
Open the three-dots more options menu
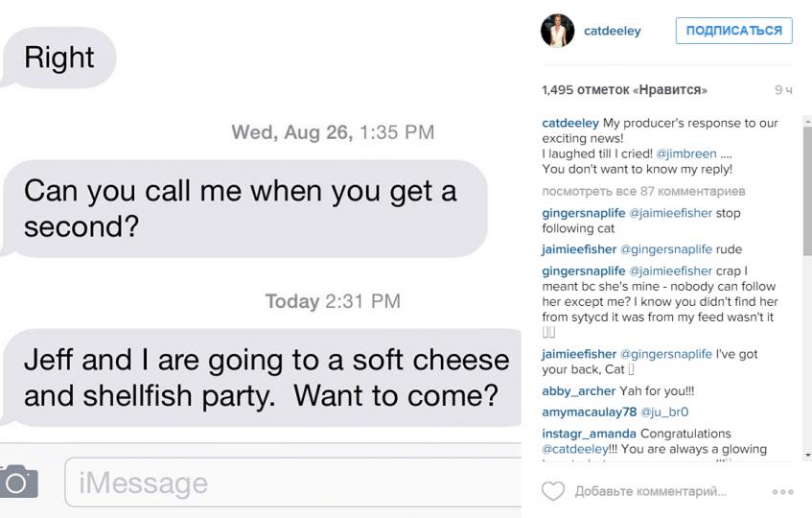782,491
